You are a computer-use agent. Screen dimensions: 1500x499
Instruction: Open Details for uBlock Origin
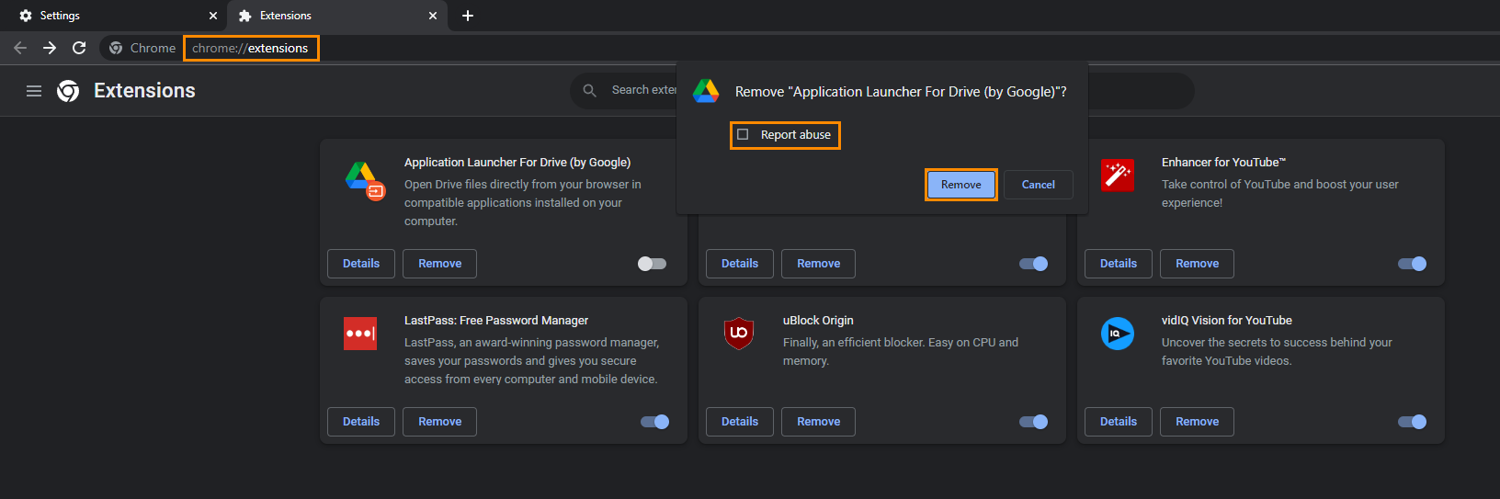pyautogui.click(x=740, y=422)
